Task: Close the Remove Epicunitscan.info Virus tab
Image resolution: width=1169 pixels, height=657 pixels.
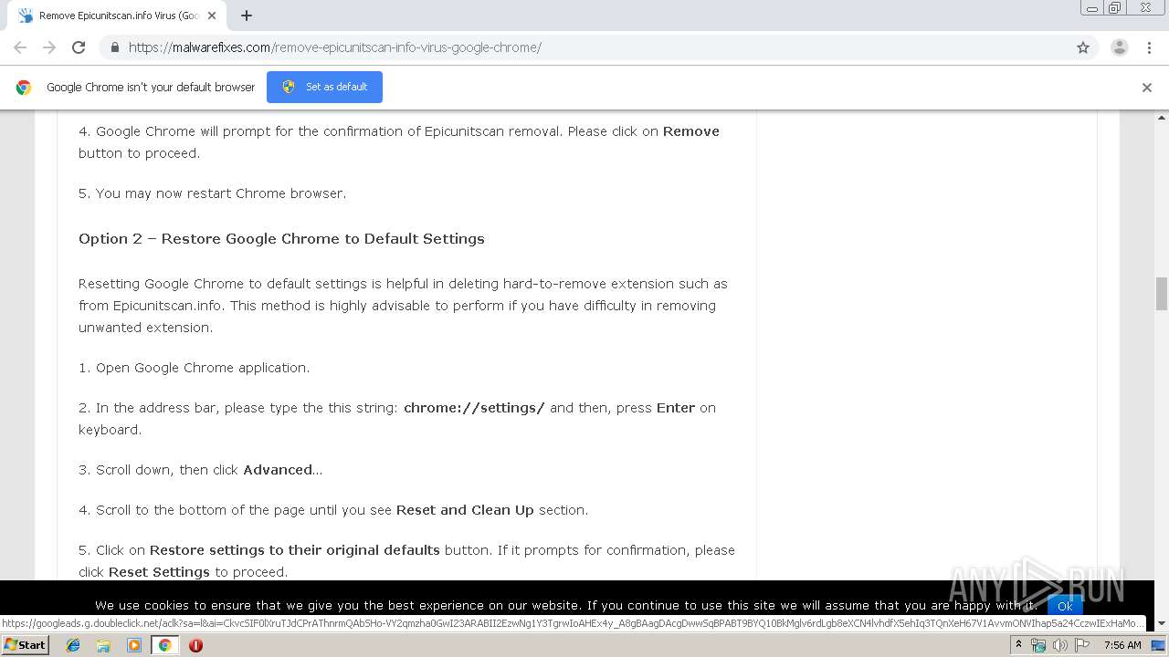Action: [212, 16]
